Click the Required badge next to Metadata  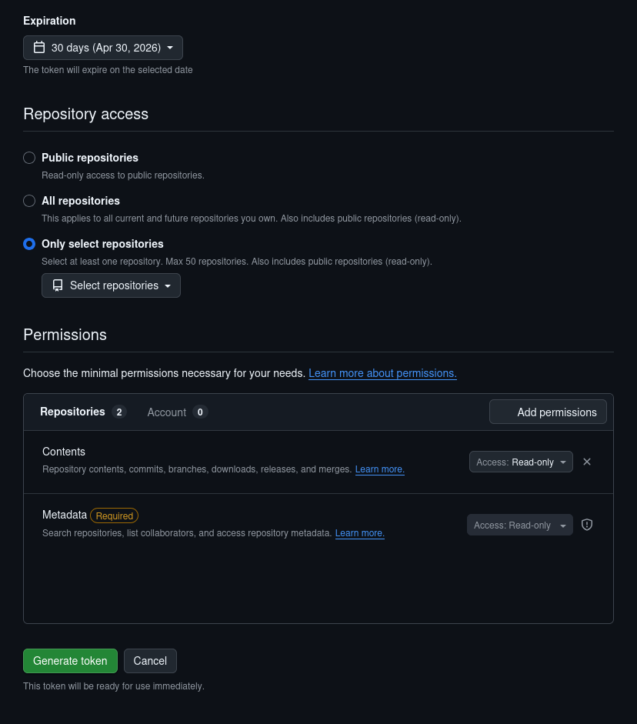[x=114, y=515]
